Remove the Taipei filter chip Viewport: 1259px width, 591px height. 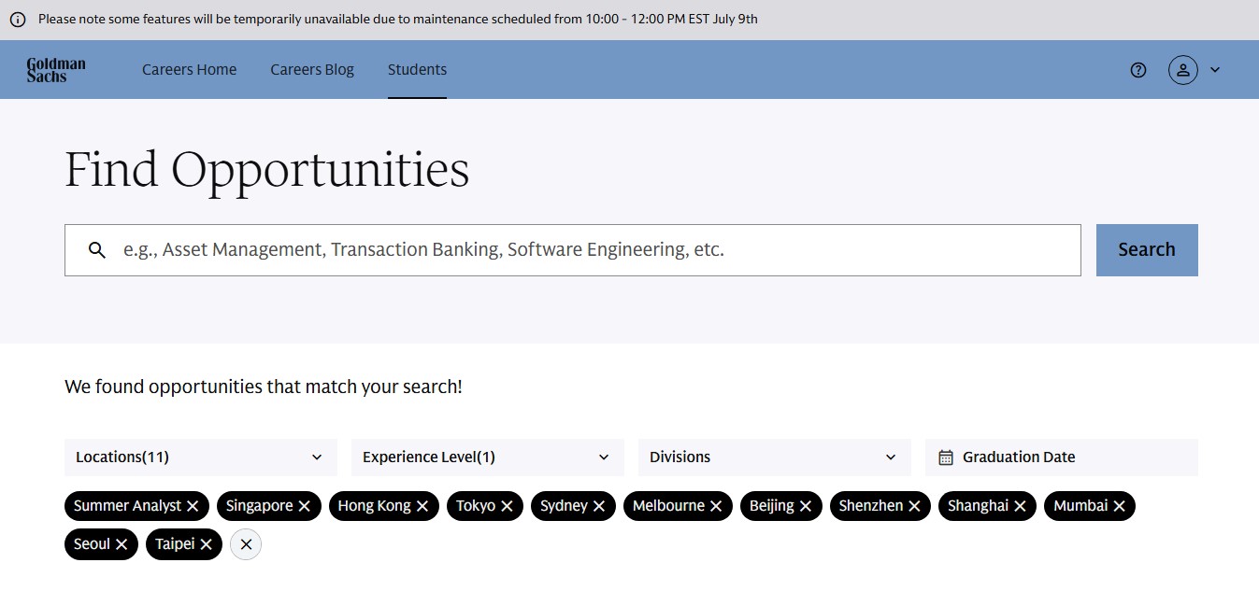tap(206, 544)
